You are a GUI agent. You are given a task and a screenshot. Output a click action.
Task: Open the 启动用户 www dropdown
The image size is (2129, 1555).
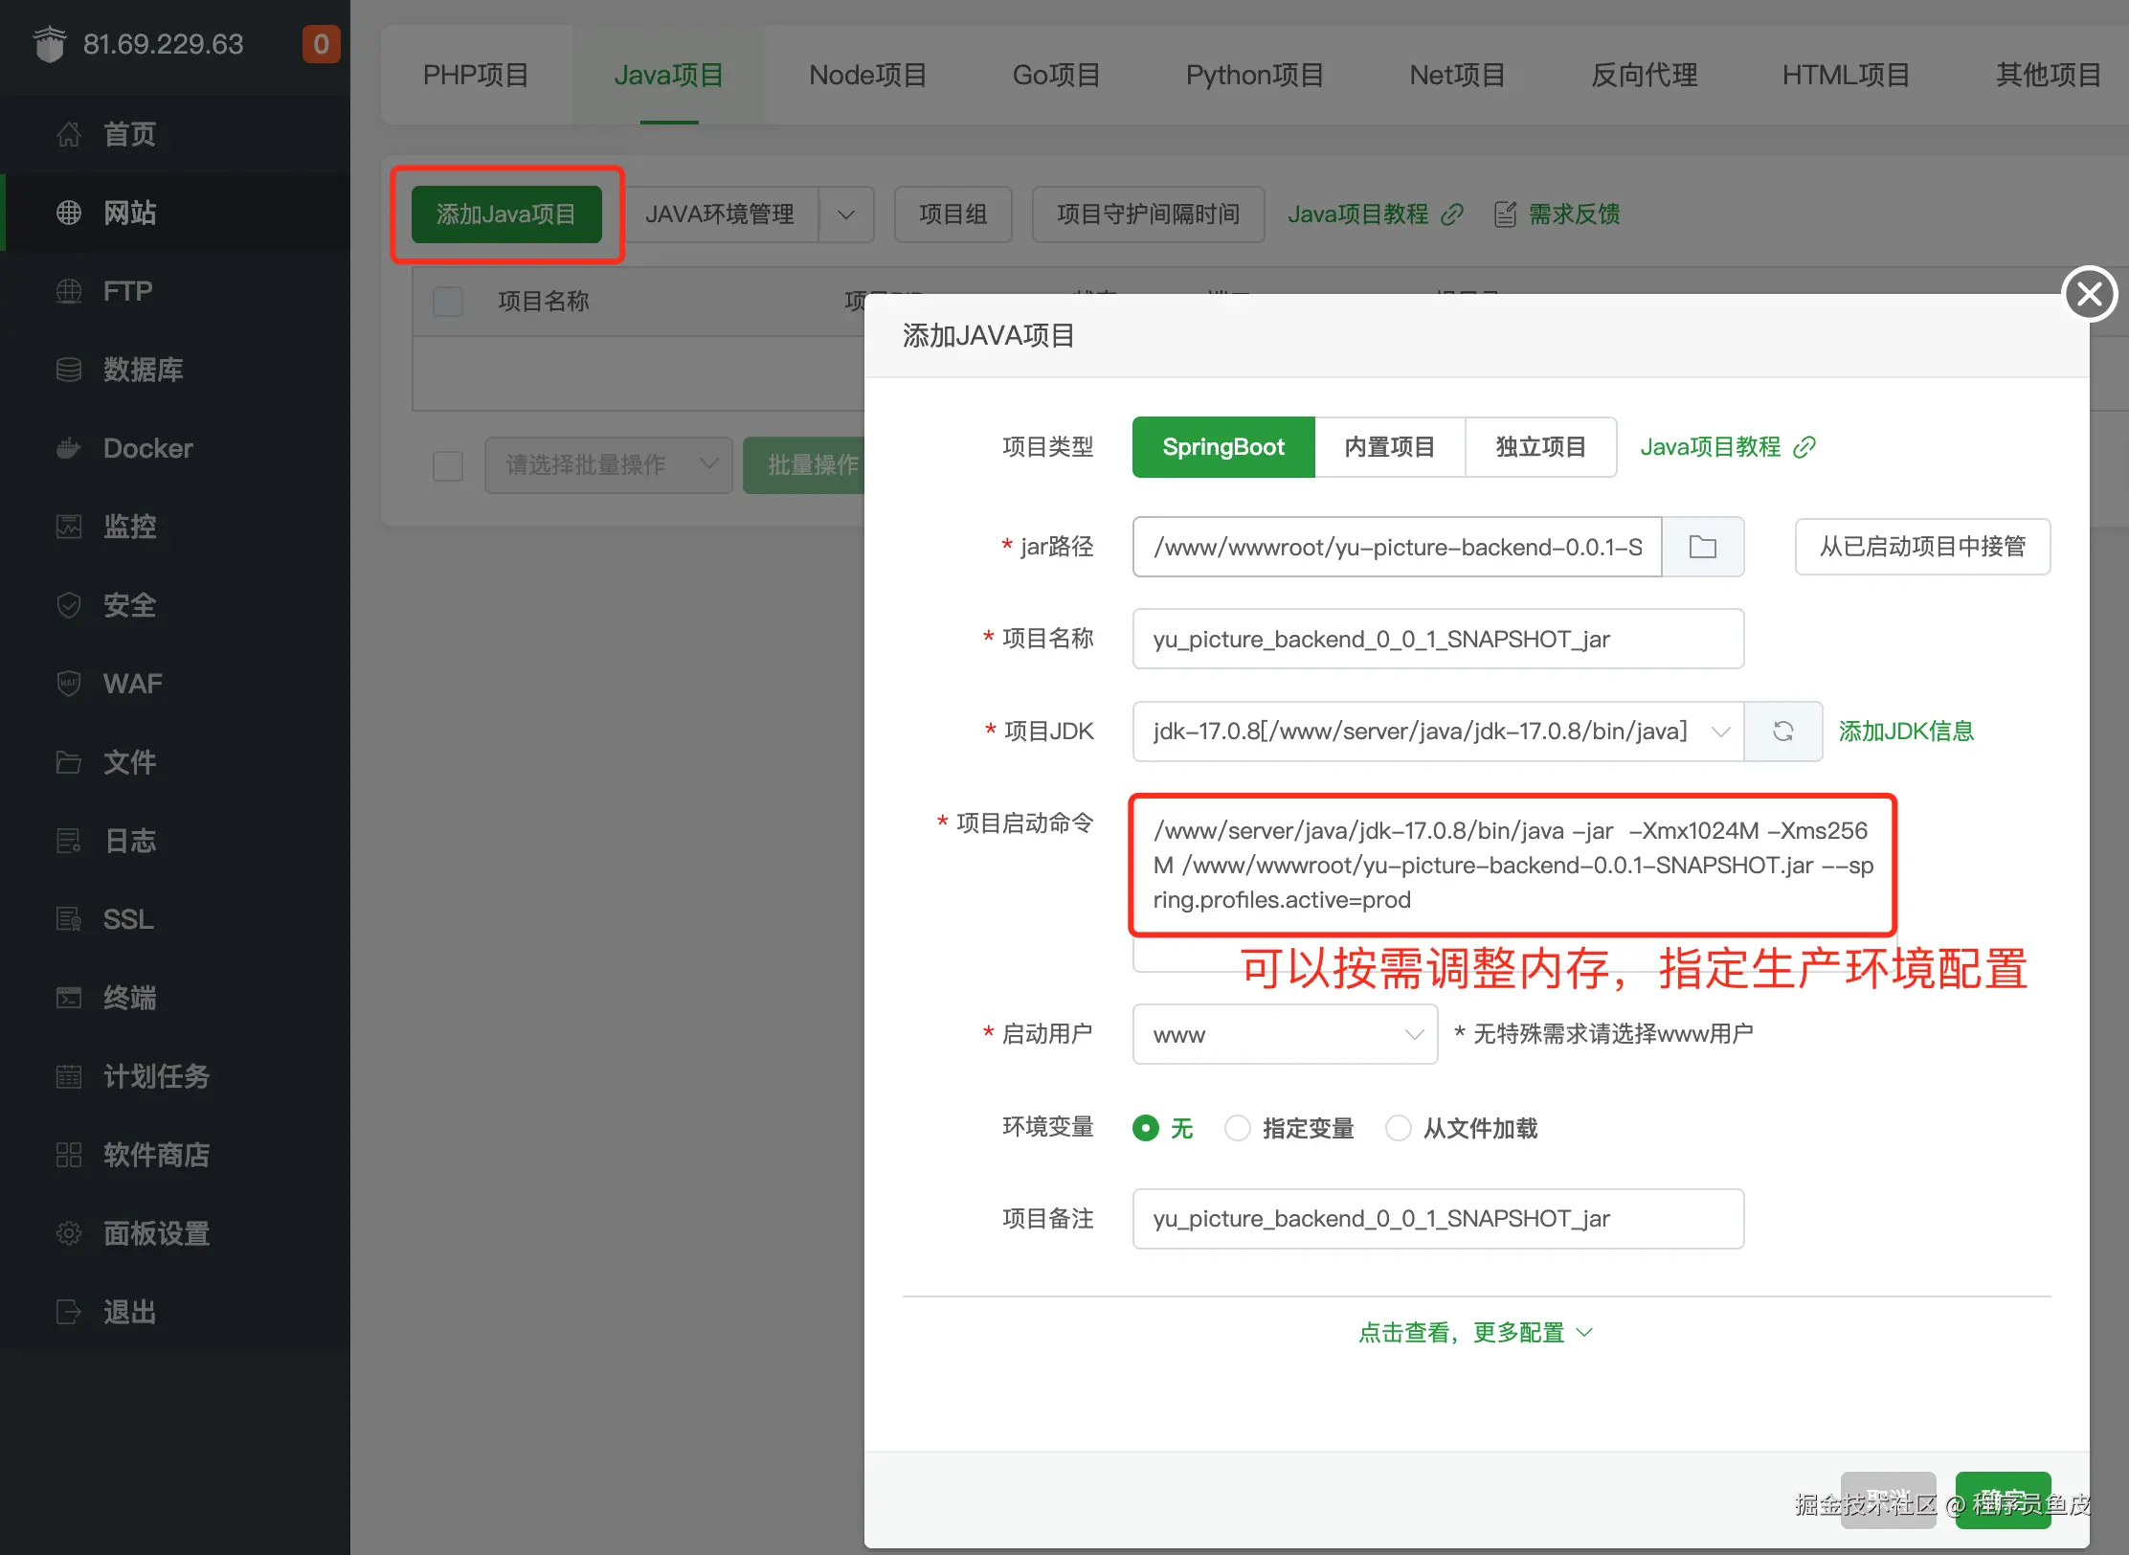point(1285,1034)
